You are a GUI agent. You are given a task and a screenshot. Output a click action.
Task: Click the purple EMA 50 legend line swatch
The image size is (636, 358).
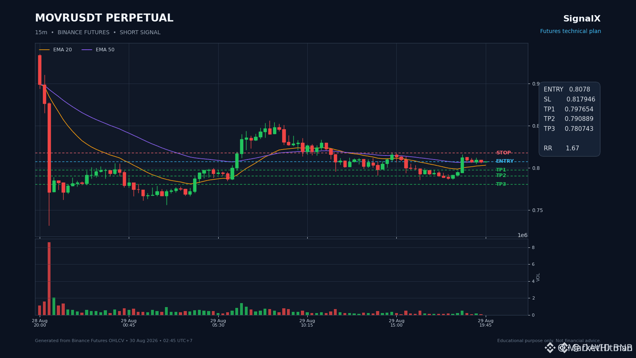[x=87, y=50]
